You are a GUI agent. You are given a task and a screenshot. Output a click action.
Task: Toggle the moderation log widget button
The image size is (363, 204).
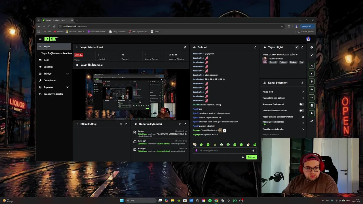pos(312,81)
